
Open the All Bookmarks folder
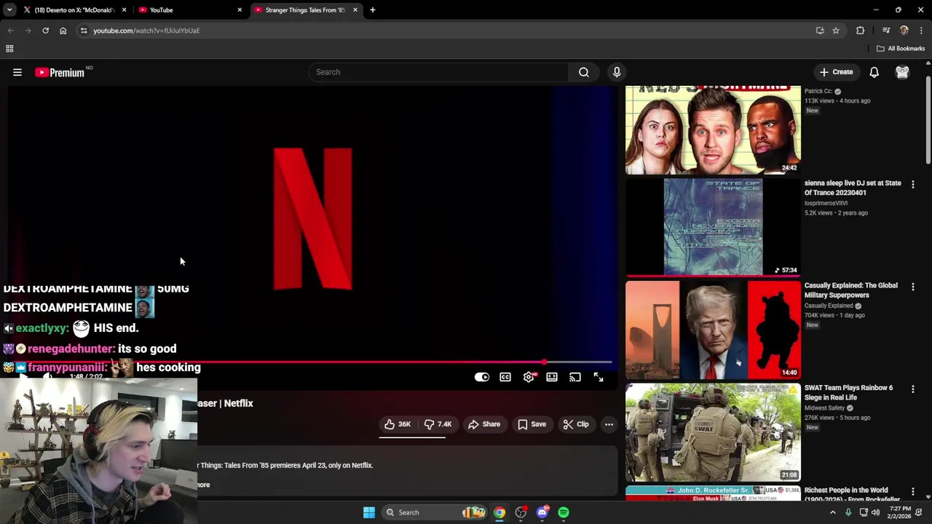(901, 49)
